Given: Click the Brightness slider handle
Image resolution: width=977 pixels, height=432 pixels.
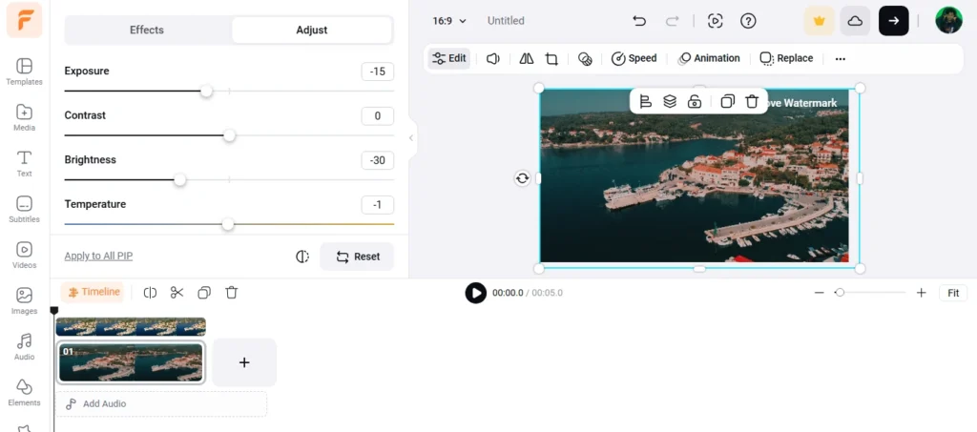Looking at the screenshot, I should coord(180,180).
